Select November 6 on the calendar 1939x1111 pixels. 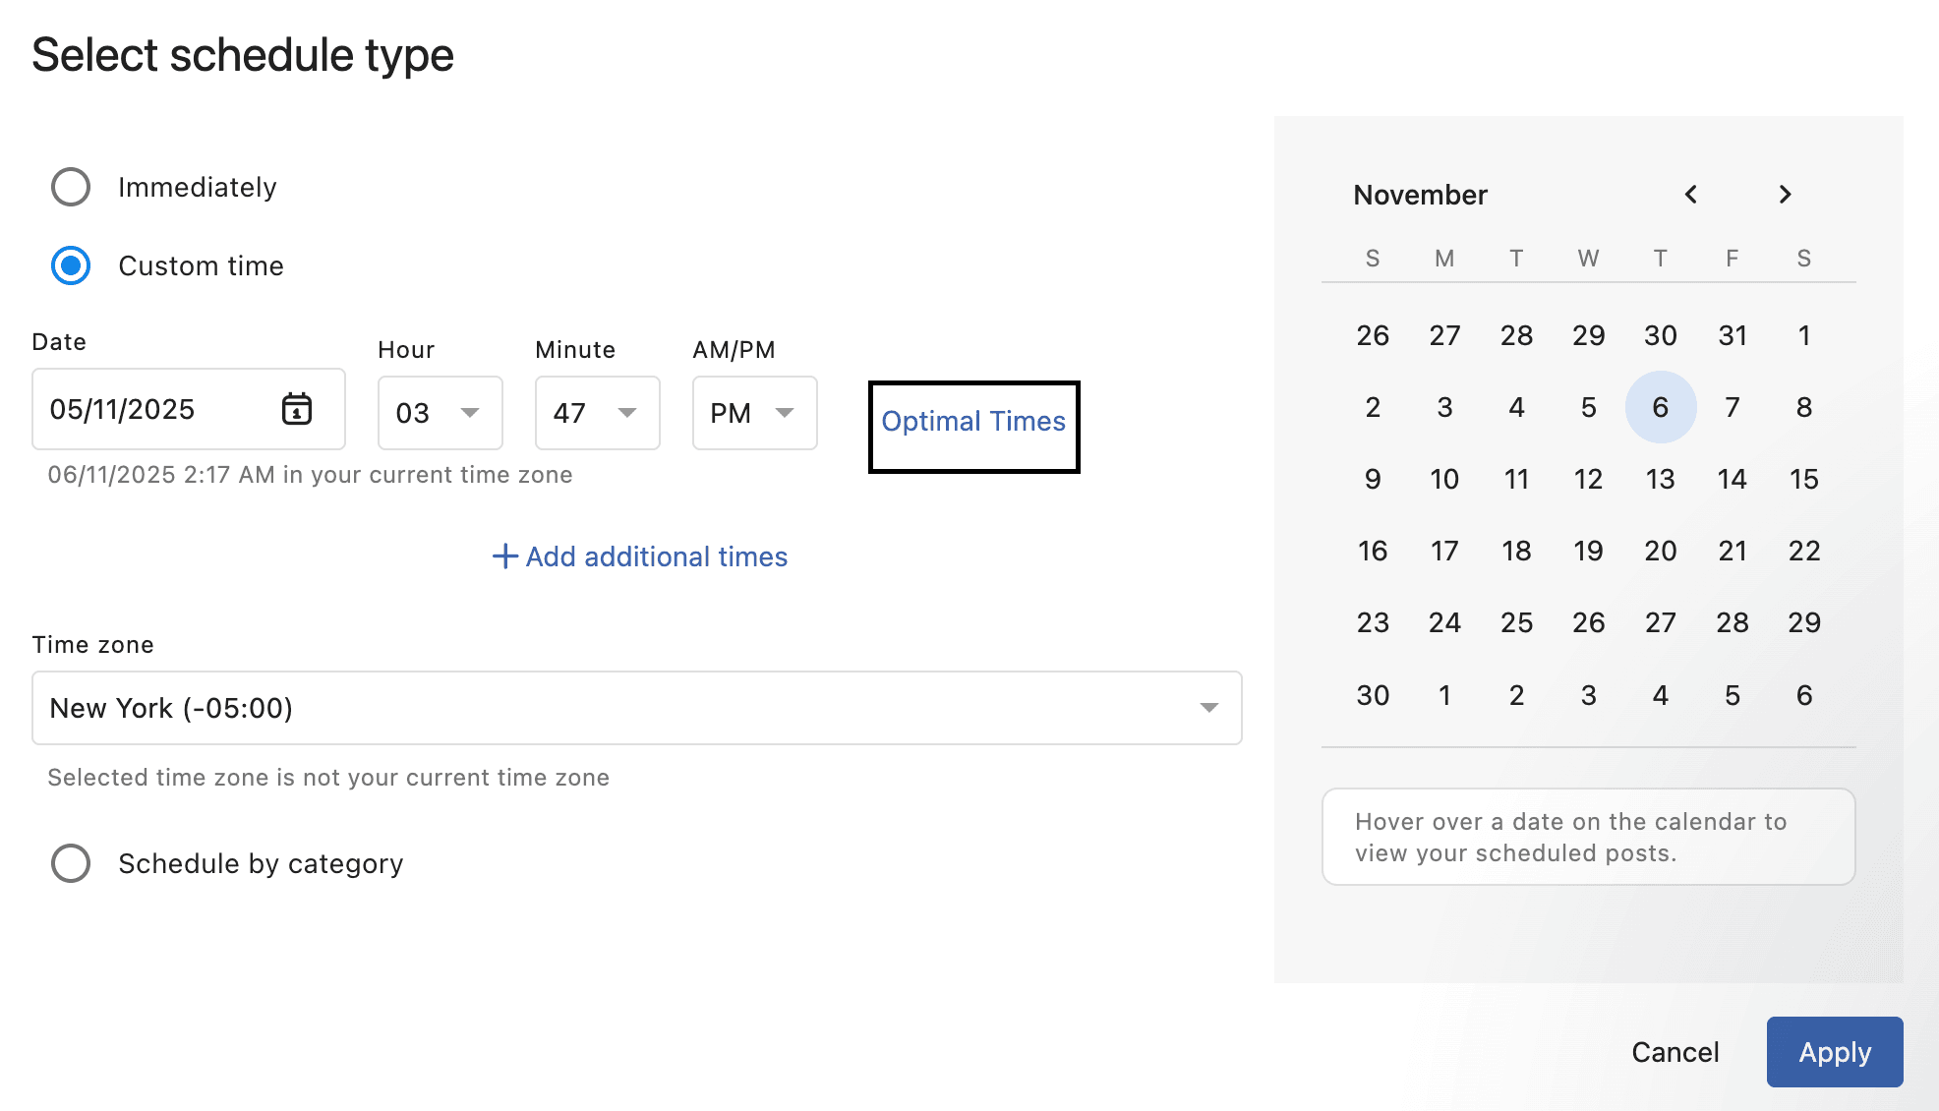coord(1660,407)
